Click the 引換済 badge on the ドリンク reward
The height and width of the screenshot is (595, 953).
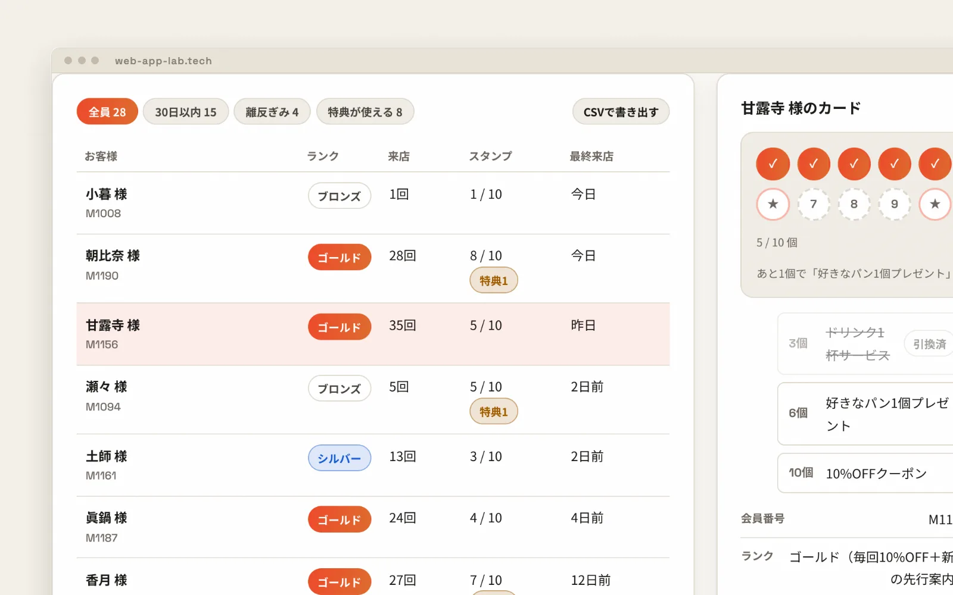point(929,344)
